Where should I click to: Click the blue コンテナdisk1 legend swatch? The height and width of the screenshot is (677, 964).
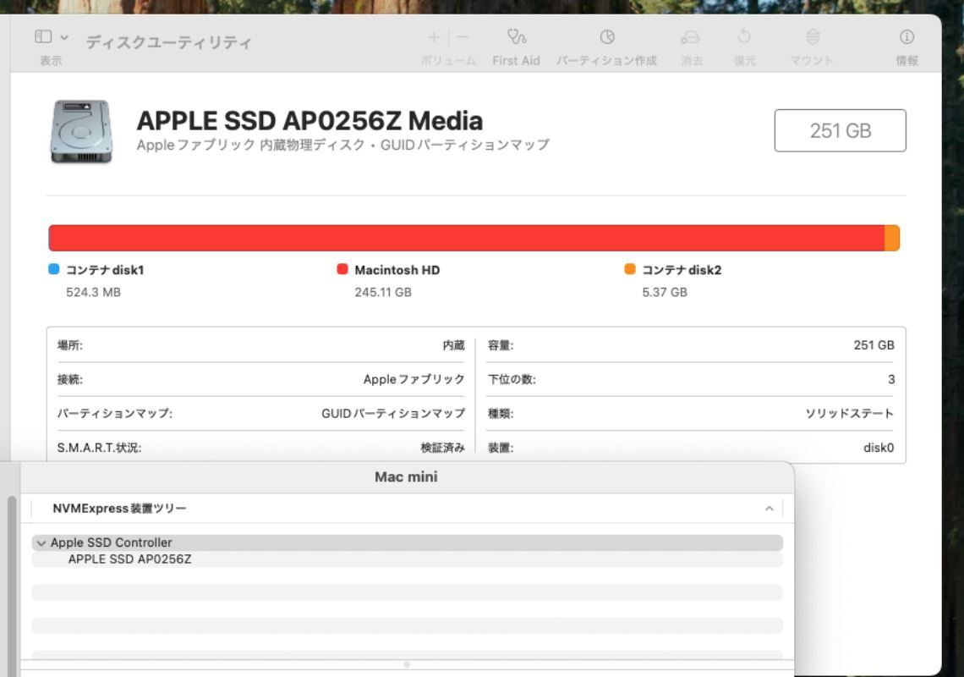click(54, 269)
